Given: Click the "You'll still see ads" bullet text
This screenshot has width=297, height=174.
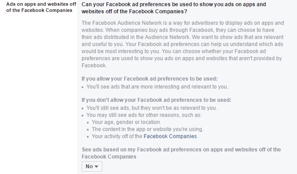Looking at the screenshot, I should point(152,108).
